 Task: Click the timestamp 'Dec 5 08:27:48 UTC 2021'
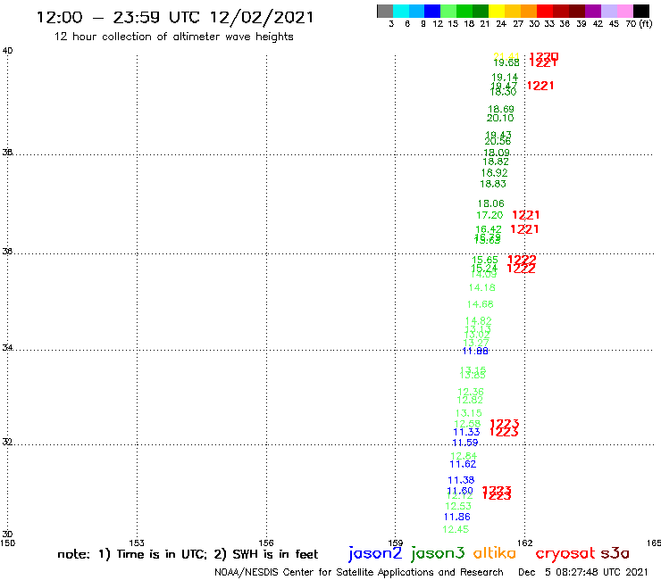pyautogui.click(x=583, y=572)
